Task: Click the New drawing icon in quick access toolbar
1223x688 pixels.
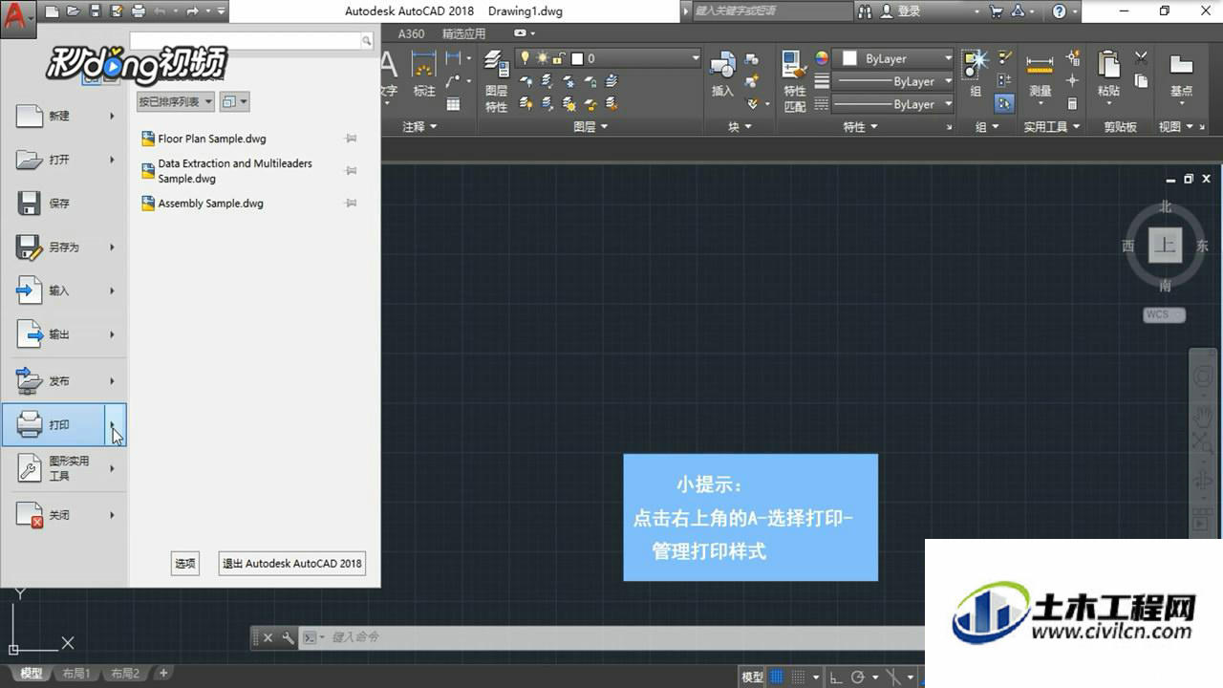Action: 52,11
